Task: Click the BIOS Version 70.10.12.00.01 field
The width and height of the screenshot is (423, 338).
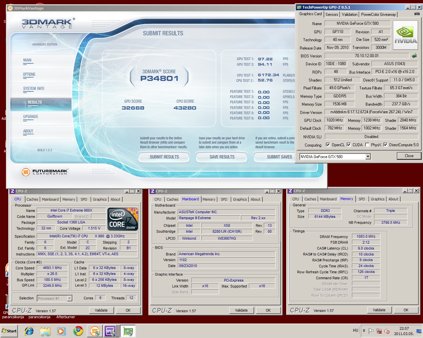Action: [367, 56]
